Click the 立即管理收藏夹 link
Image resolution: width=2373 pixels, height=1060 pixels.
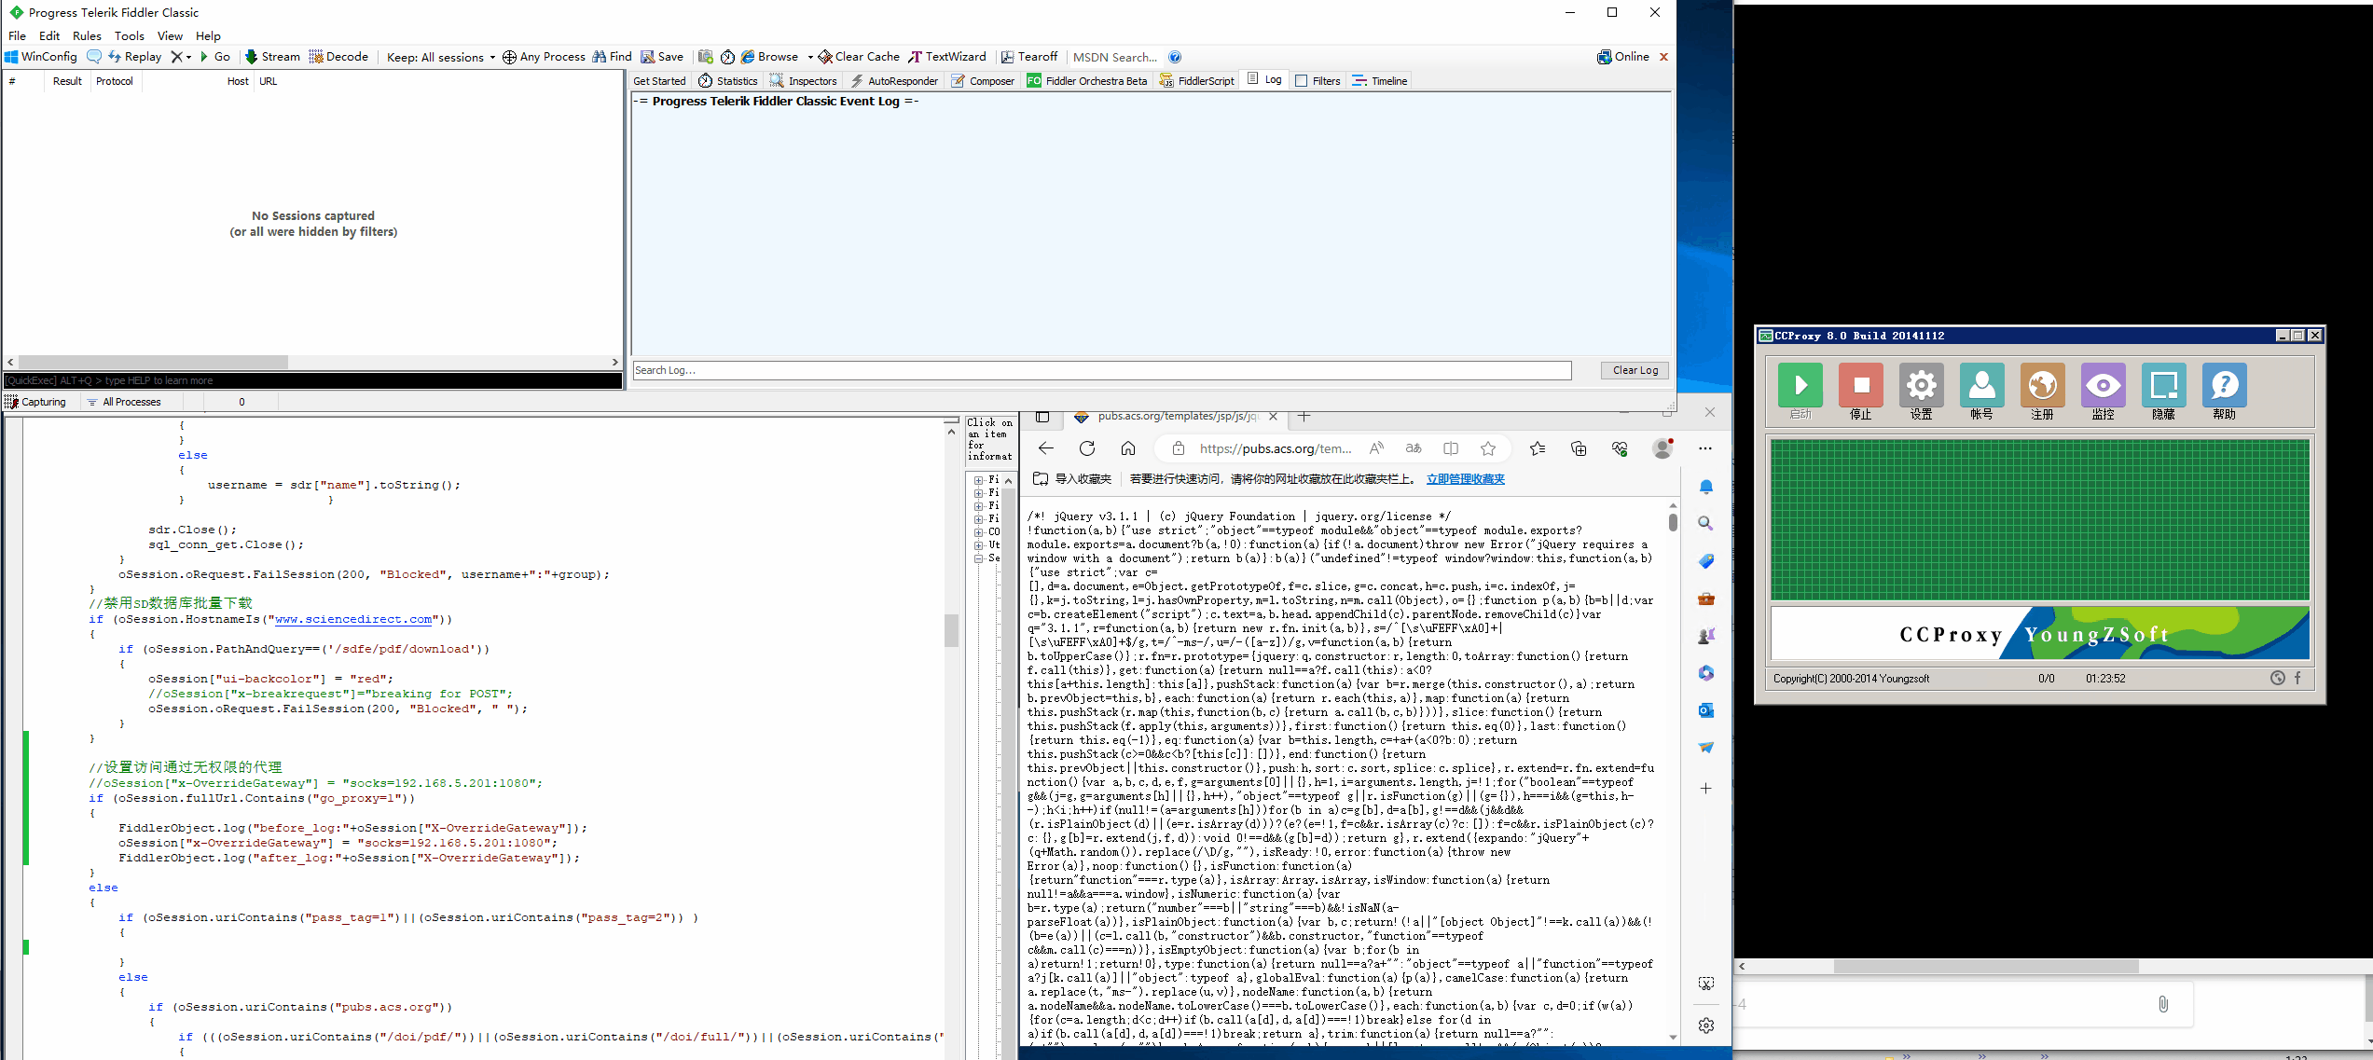point(1465,479)
